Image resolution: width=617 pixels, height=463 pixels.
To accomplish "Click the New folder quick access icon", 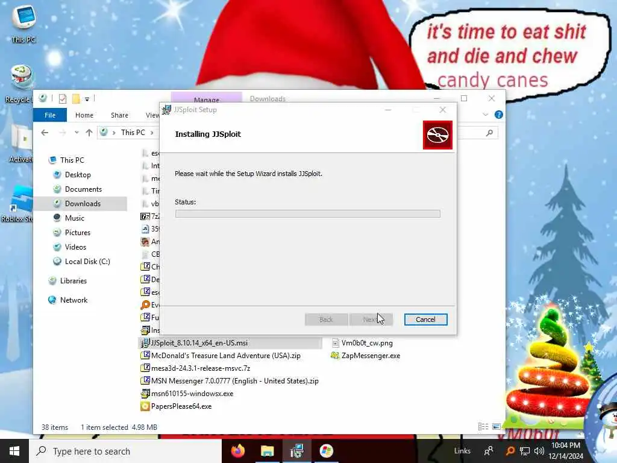I will coord(76,98).
